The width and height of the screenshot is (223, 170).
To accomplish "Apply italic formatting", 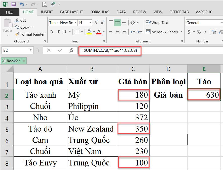I will (x=58, y=32).
